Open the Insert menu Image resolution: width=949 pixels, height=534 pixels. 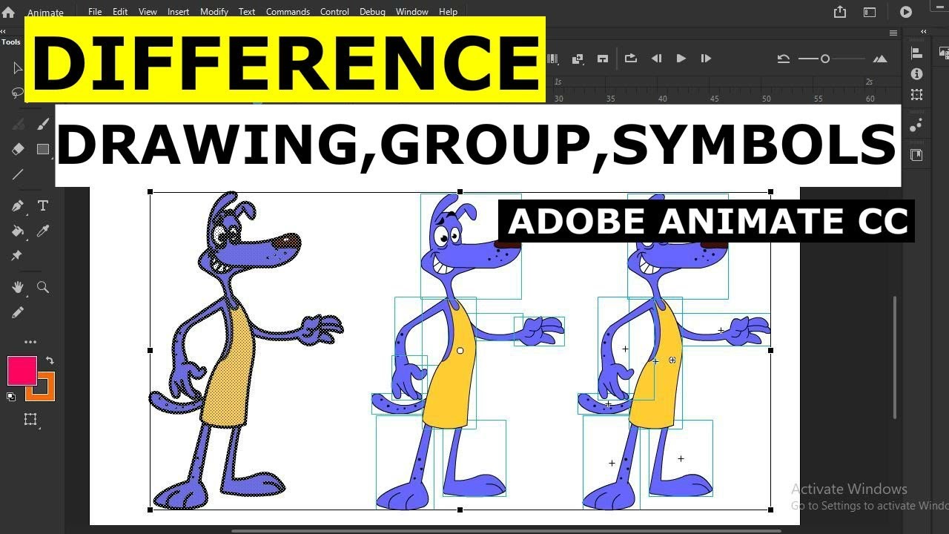(x=178, y=12)
